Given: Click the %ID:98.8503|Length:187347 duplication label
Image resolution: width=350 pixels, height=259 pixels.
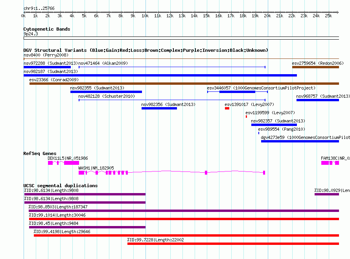Looking at the screenshot, I should (x=58, y=207).
